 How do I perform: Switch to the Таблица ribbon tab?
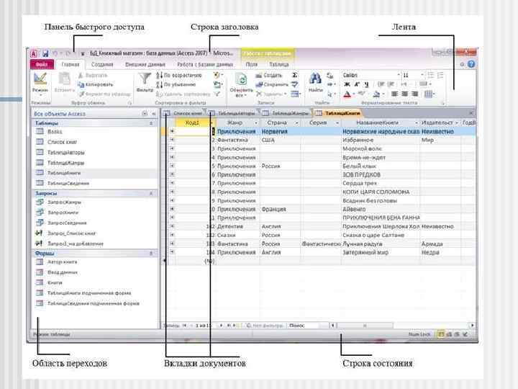tap(279, 65)
